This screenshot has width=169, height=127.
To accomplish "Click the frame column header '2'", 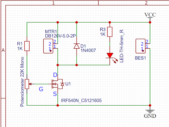I will [x=146, y=3].
